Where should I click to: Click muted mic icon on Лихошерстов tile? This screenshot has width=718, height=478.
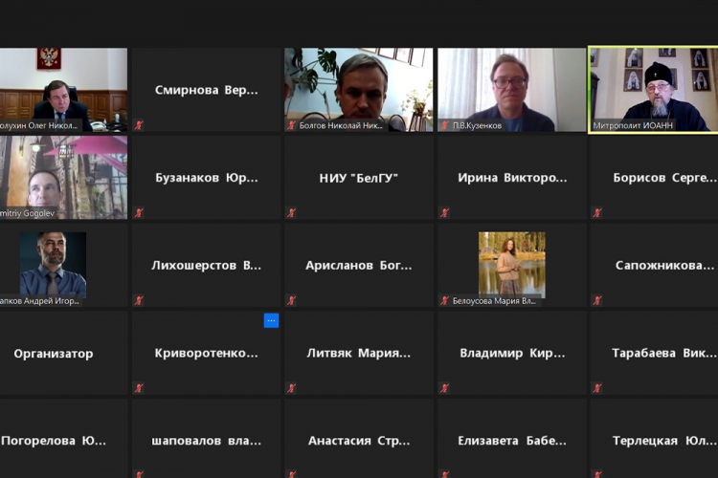pos(139,300)
